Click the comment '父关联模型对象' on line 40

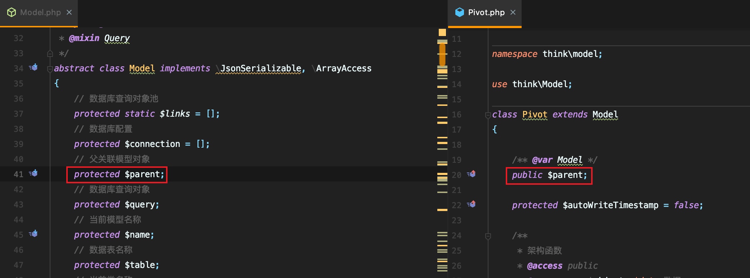pyautogui.click(x=119, y=159)
